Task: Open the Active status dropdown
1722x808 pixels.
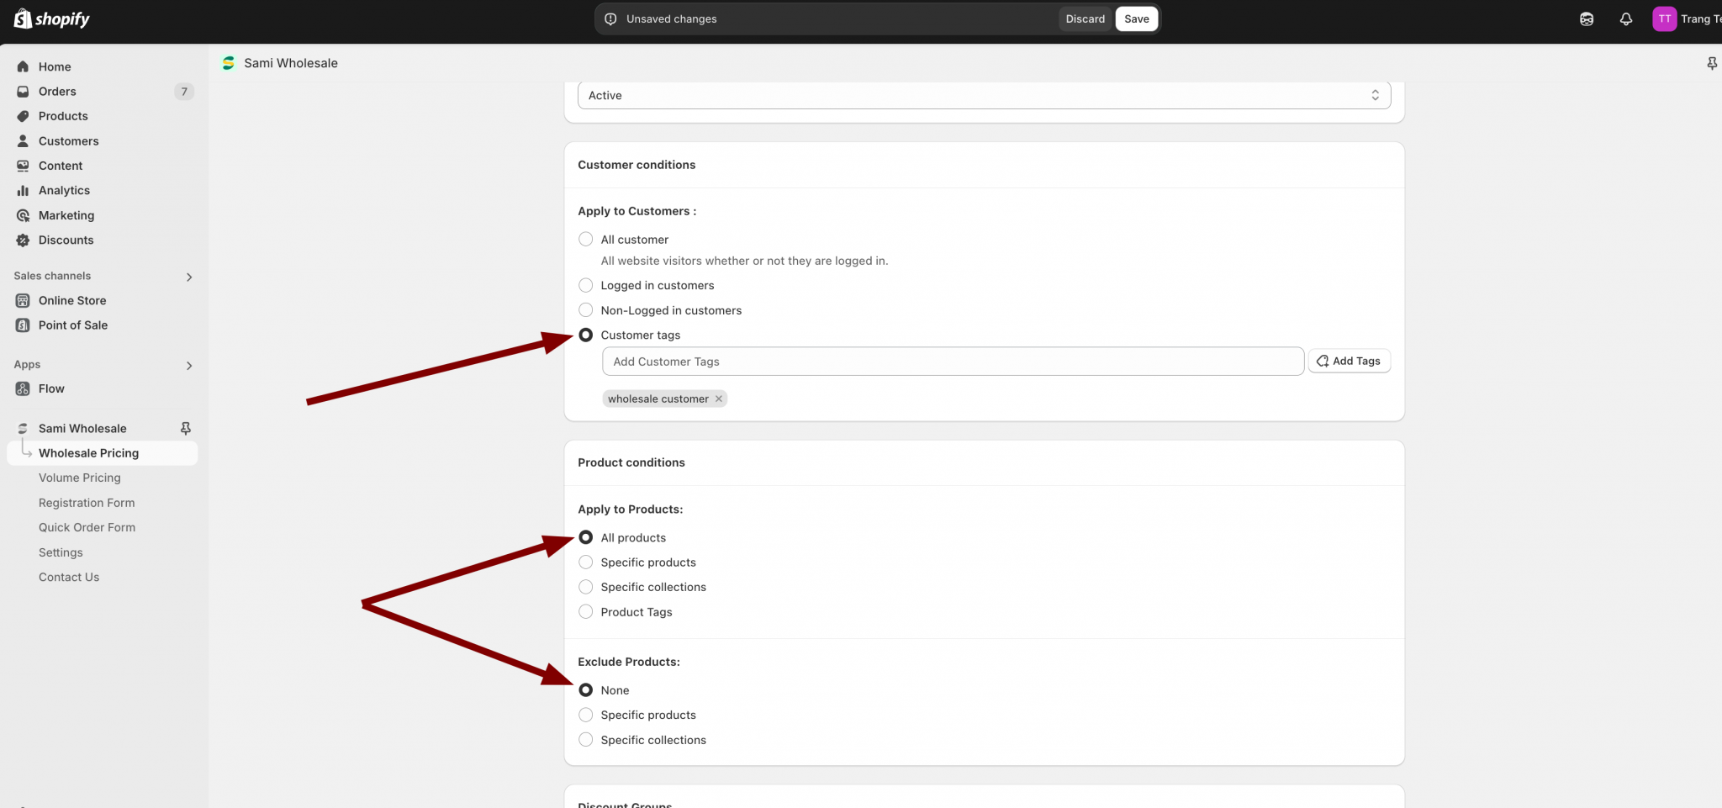Action: (x=983, y=95)
